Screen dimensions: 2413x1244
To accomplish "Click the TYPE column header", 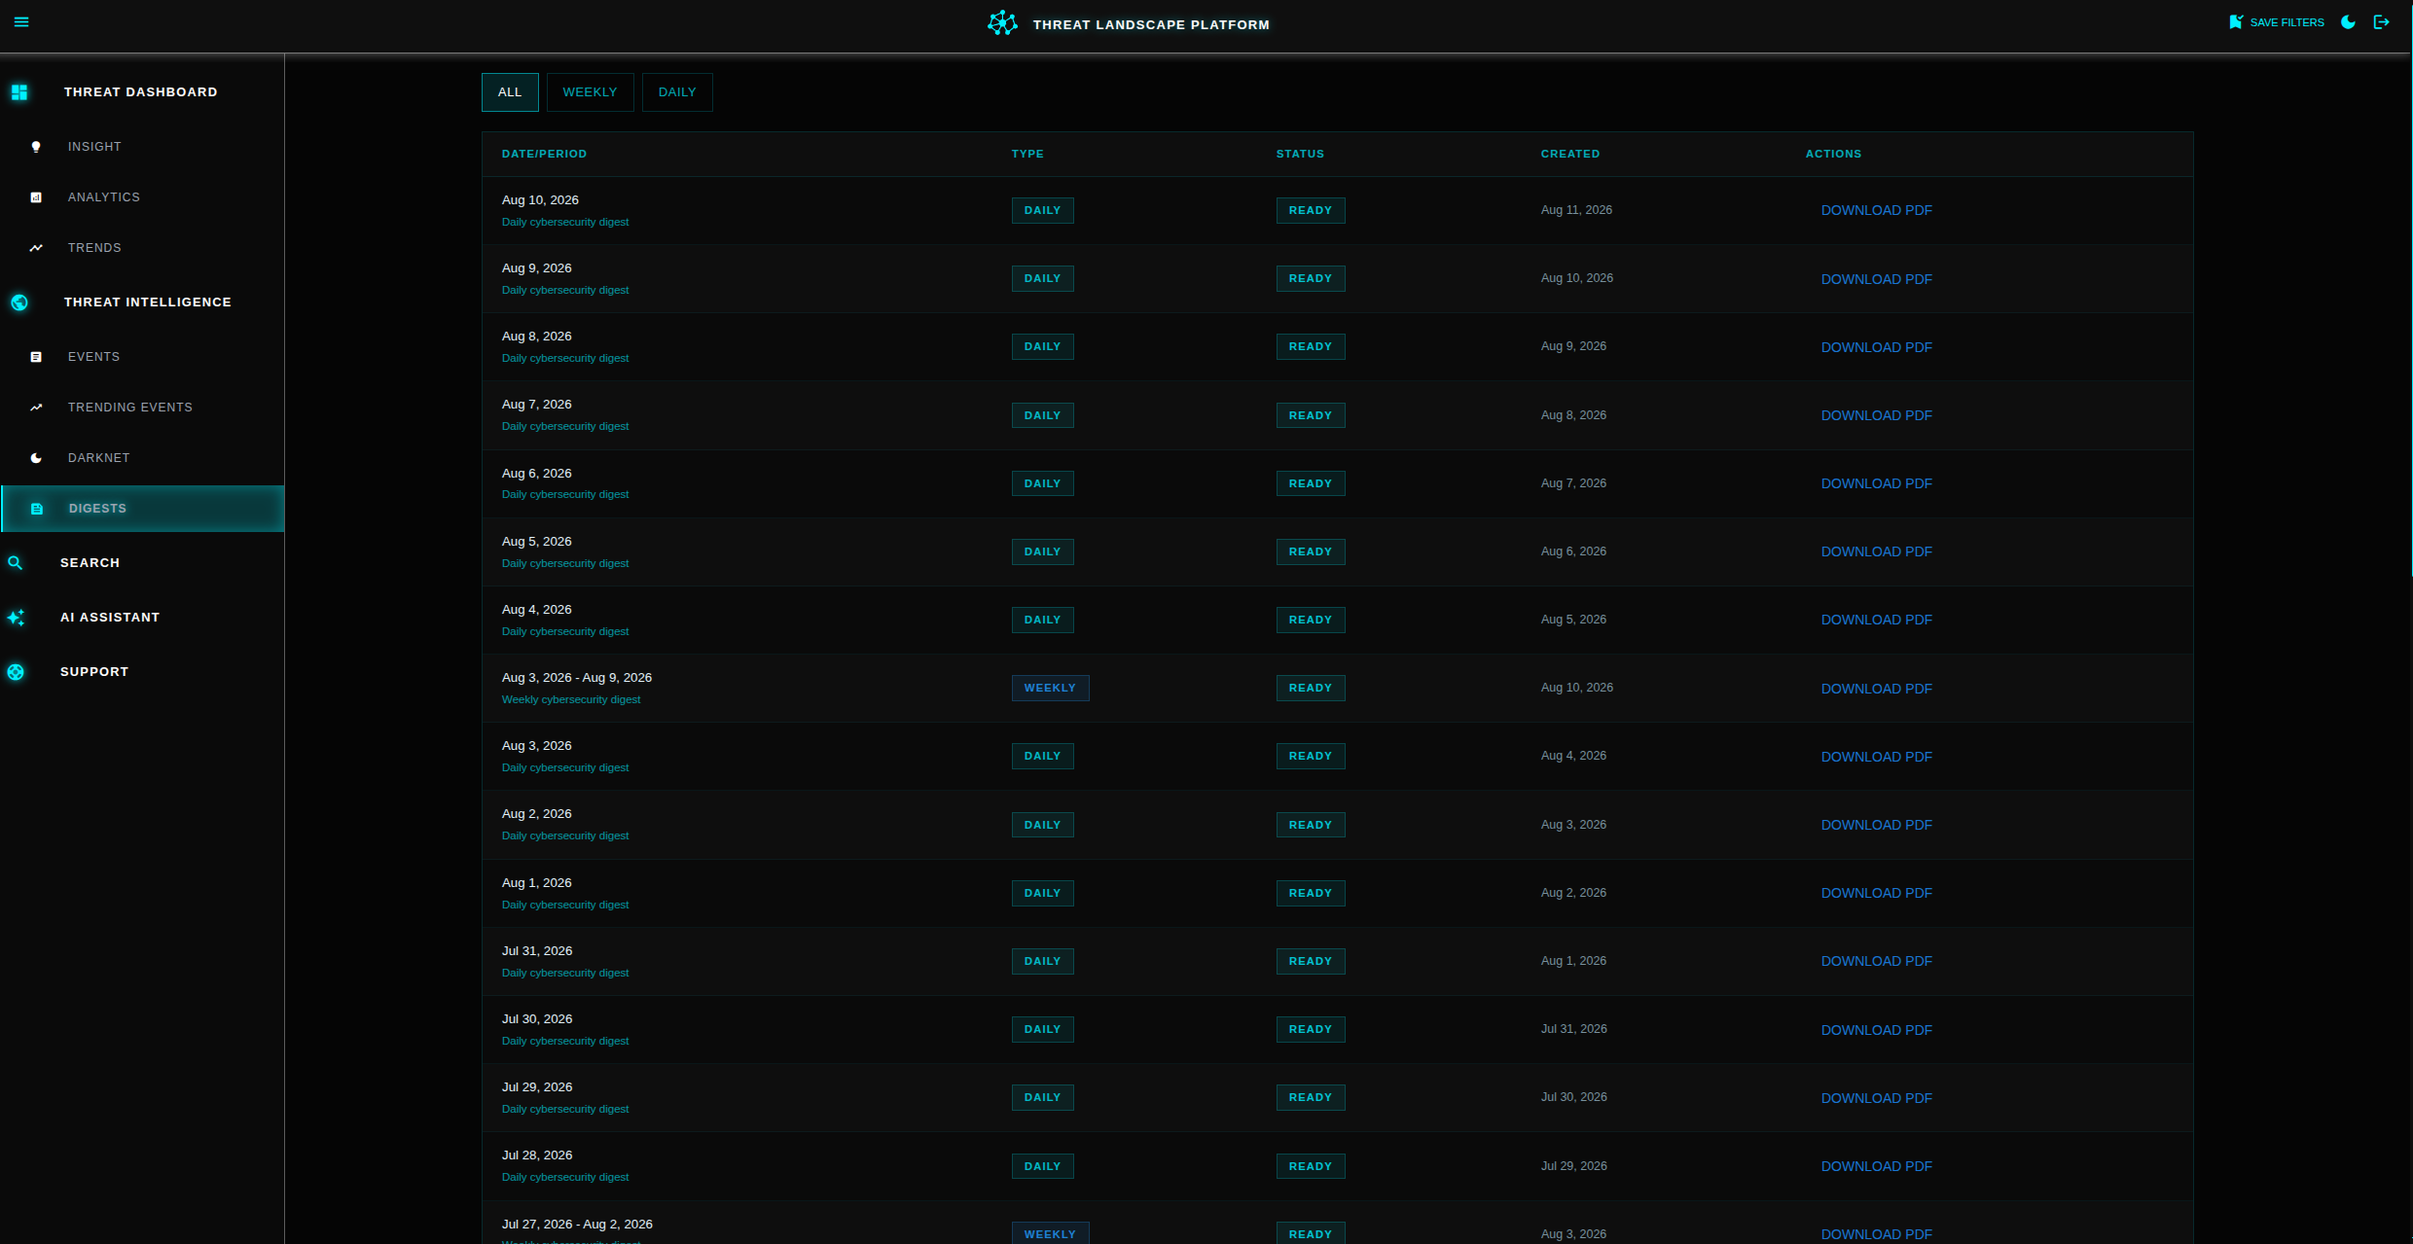I will click(x=1027, y=154).
